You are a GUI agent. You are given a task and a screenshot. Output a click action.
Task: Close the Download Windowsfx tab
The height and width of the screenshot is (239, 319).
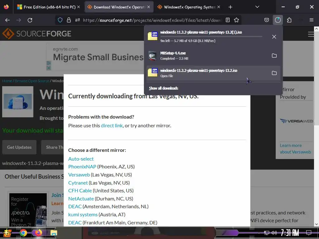click(x=149, y=7)
